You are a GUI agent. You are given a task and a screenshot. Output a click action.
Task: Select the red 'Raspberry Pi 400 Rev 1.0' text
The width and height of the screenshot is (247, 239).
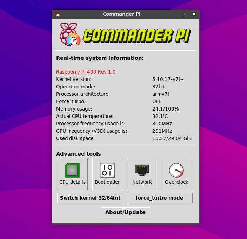pos(86,72)
